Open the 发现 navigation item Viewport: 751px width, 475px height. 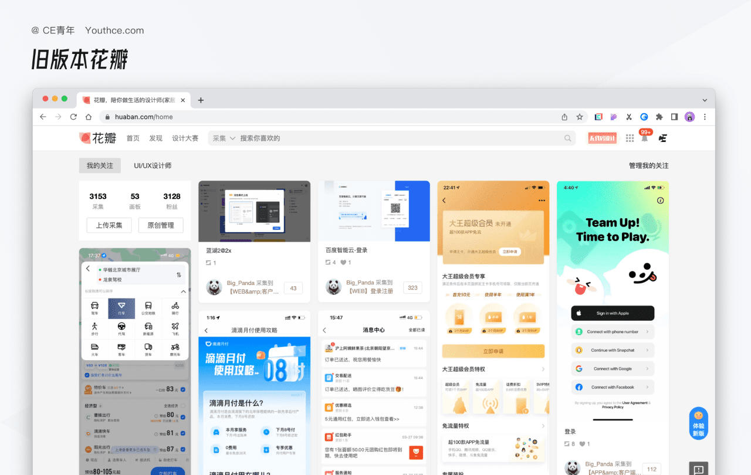click(155, 138)
